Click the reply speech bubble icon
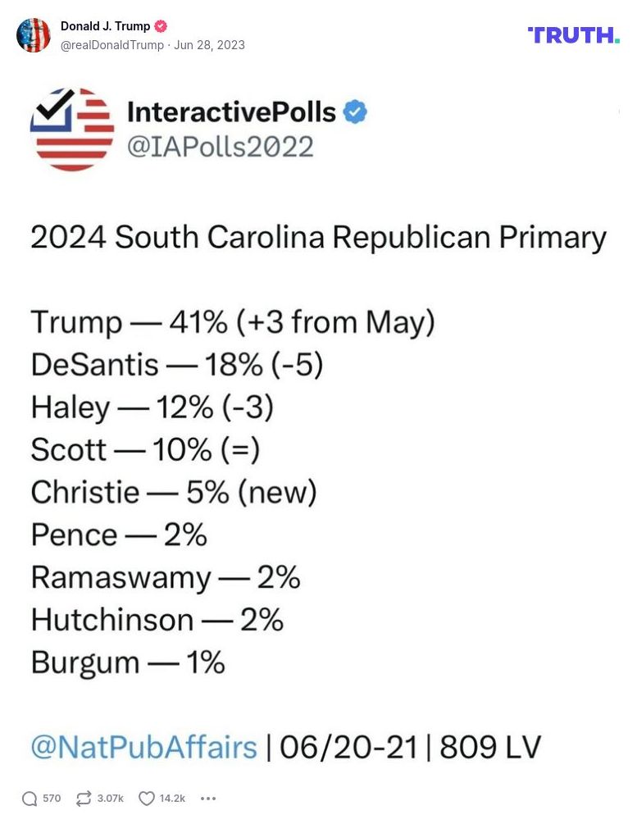This screenshot has height=824, width=637. tap(30, 799)
